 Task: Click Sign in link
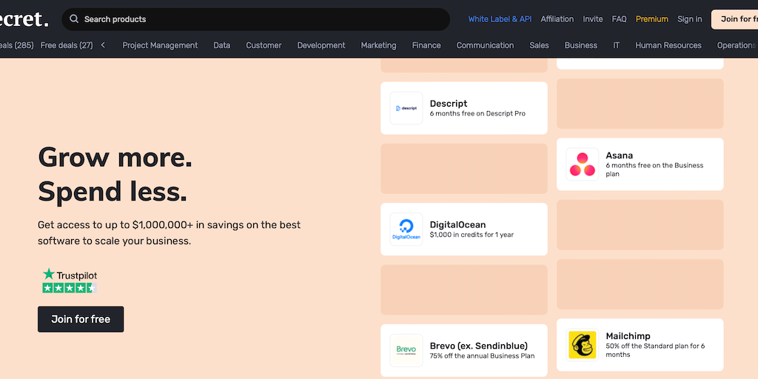tap(689, 19)
